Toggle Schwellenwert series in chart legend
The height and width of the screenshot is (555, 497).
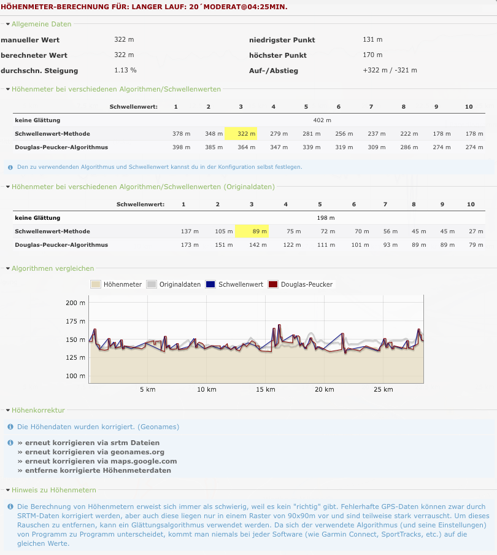pos(235,284)
